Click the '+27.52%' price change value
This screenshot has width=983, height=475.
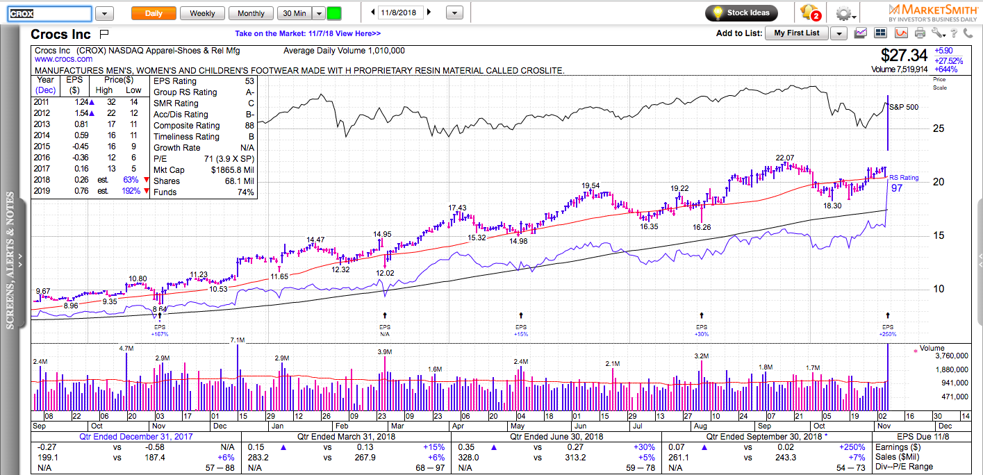[949, 60]
